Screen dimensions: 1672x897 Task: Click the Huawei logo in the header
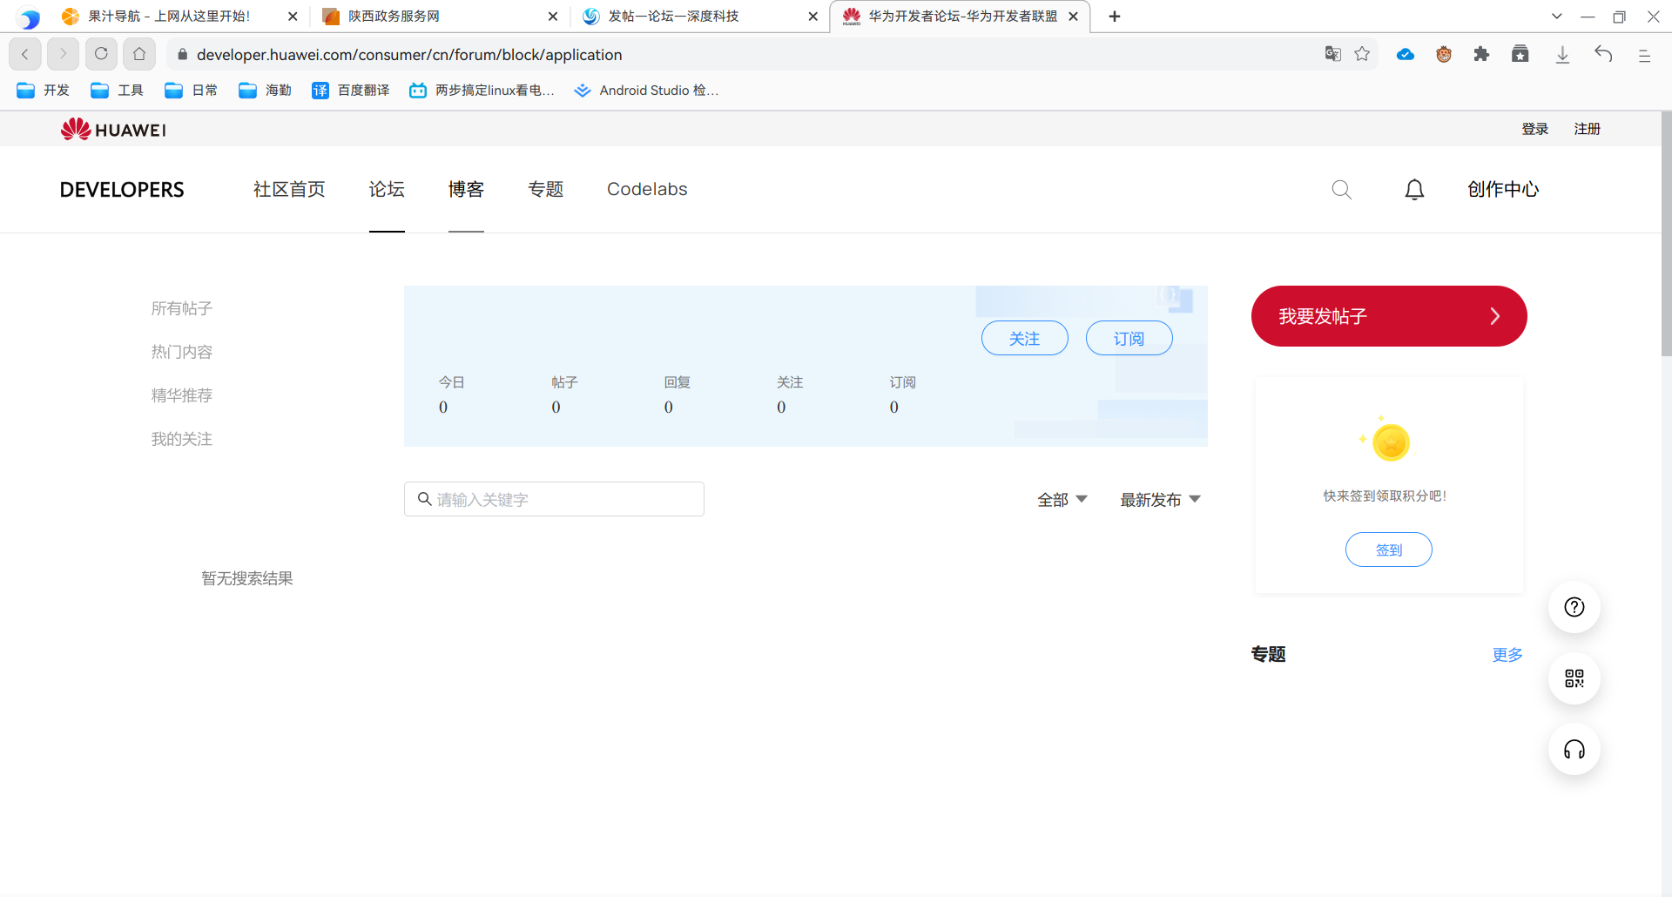(113, 129)
